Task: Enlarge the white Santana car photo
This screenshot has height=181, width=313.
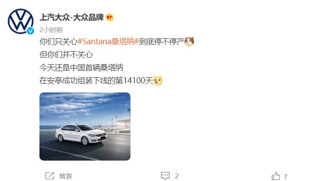Action: pyautogui.click(x=85, y=126)
